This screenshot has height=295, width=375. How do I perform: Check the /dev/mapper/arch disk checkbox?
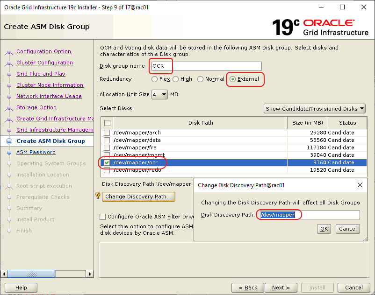(x=107, y=133)
